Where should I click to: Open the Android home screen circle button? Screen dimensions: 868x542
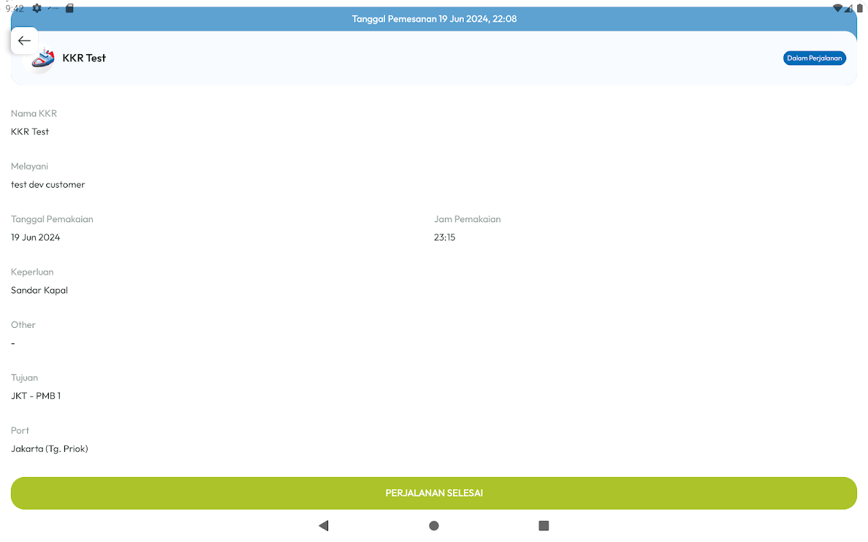click(434, 526)
